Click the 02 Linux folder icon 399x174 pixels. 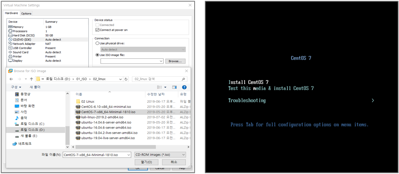78,101
